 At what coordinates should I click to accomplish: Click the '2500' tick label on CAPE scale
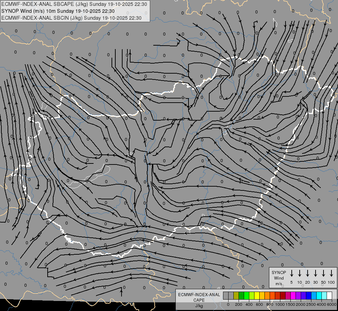[x=311, y=304]
